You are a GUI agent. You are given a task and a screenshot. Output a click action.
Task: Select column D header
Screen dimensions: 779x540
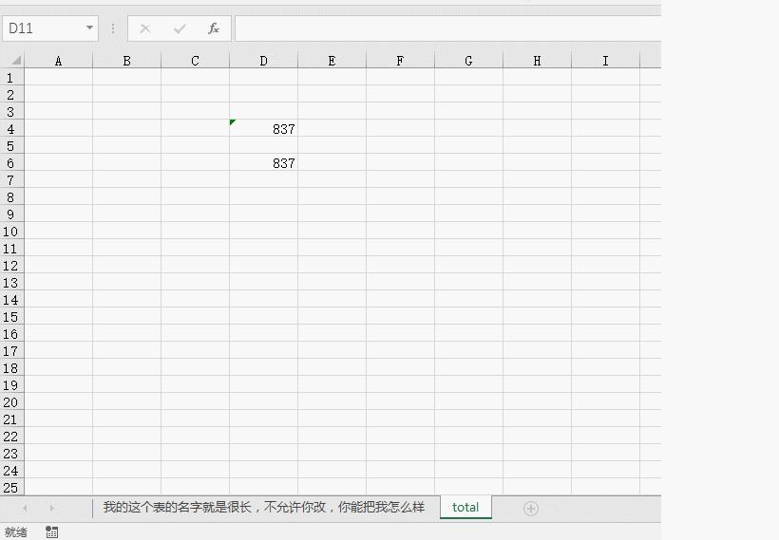coord(263,61)
